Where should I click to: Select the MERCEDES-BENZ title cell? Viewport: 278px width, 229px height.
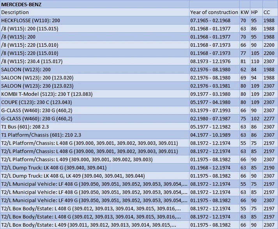tap(95, 4)
